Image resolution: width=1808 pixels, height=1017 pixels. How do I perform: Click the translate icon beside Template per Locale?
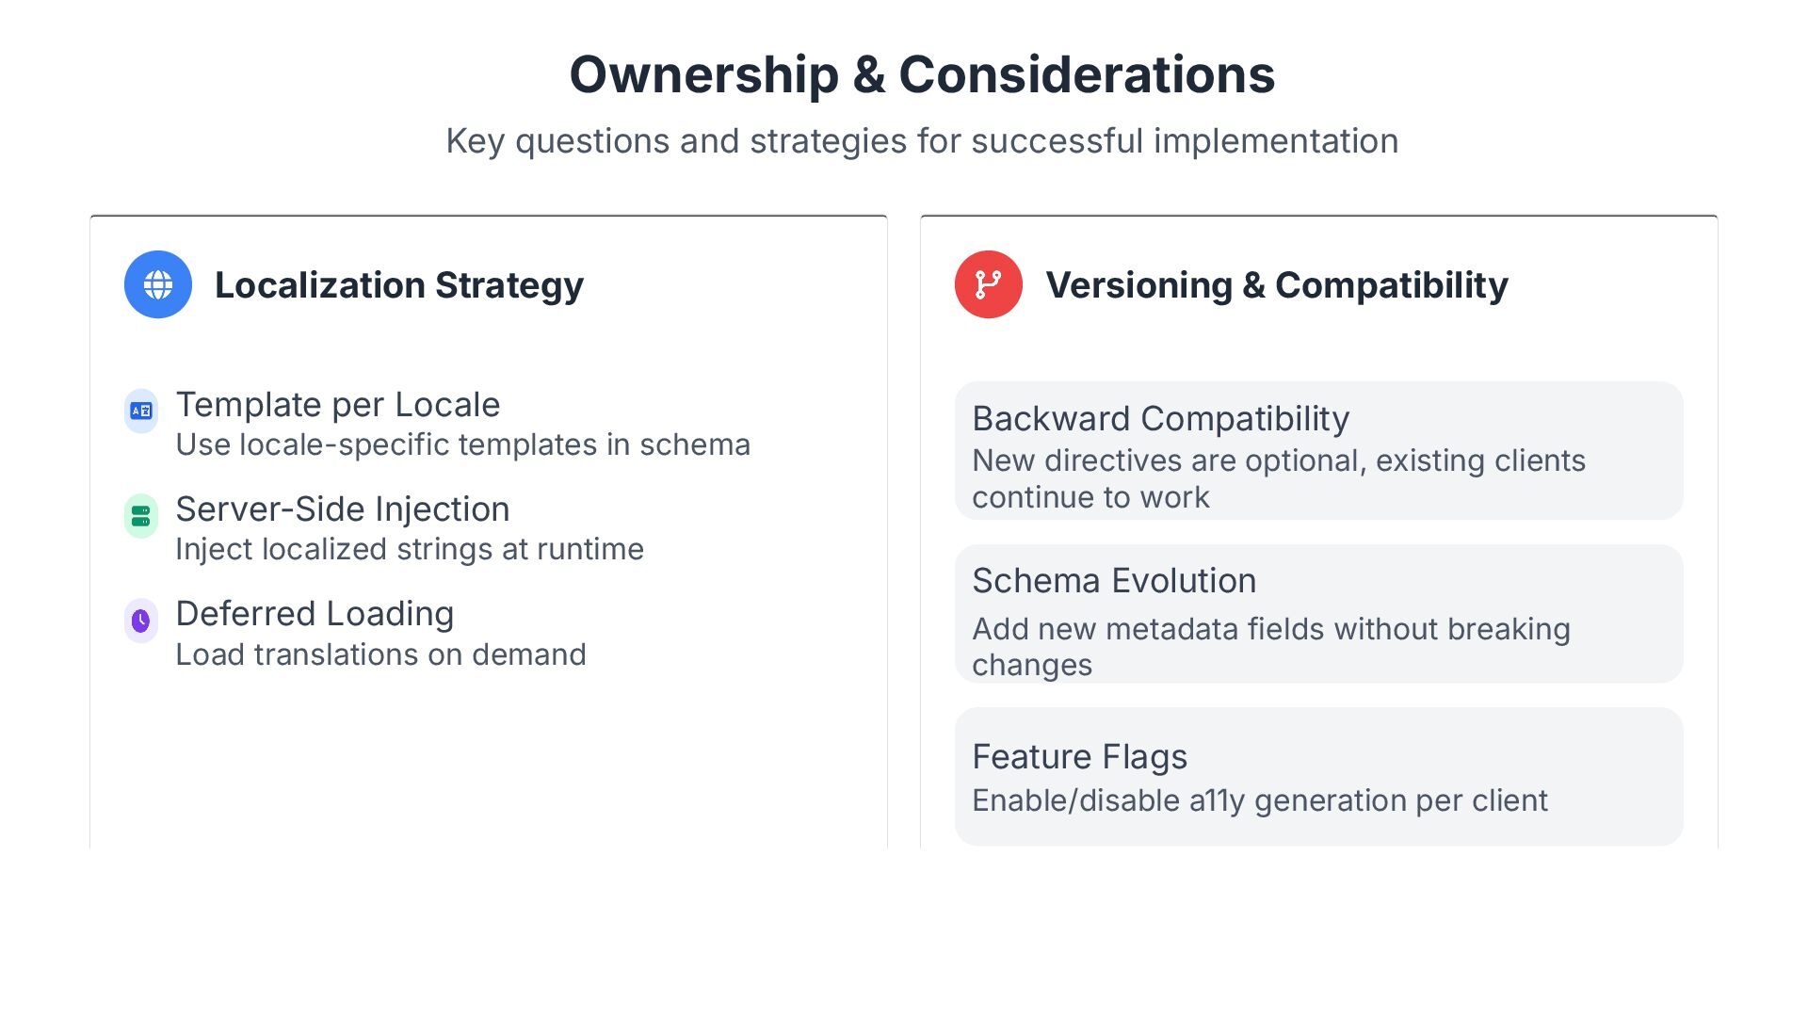click(x=141, y=411)
